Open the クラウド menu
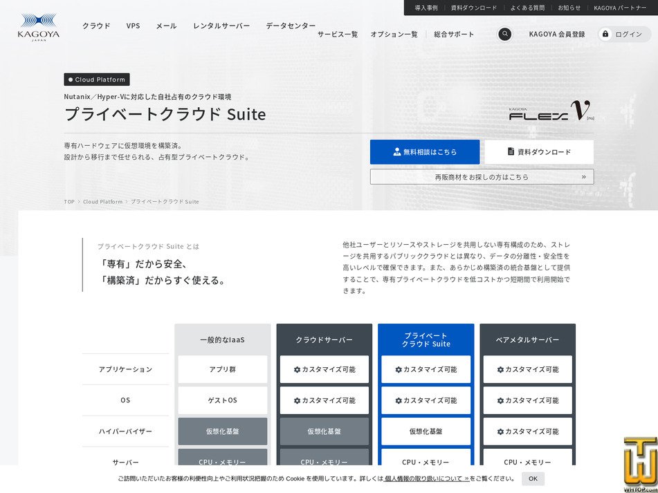 96,26
